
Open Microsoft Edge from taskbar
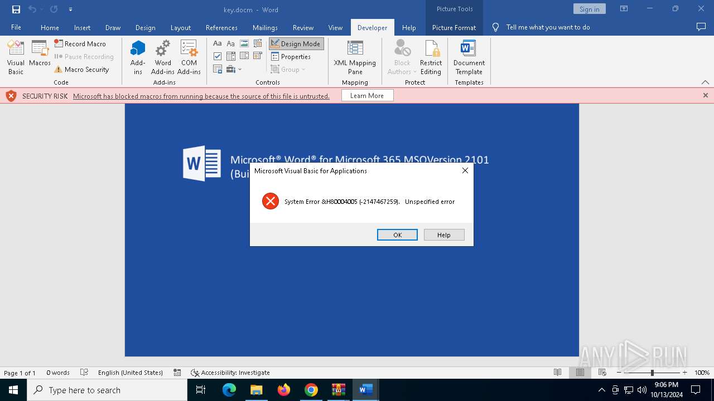(x=229, y=390)
